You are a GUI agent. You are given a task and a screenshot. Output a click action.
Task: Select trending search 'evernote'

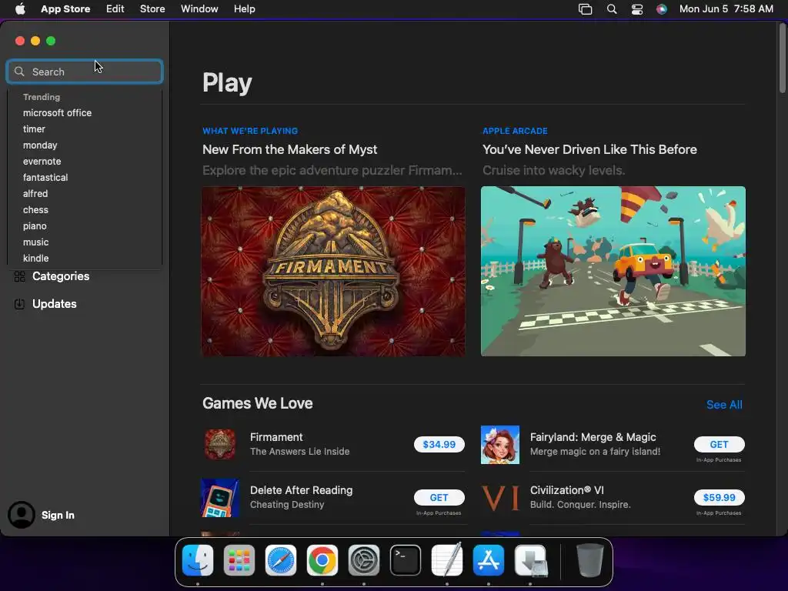[42, 162]
